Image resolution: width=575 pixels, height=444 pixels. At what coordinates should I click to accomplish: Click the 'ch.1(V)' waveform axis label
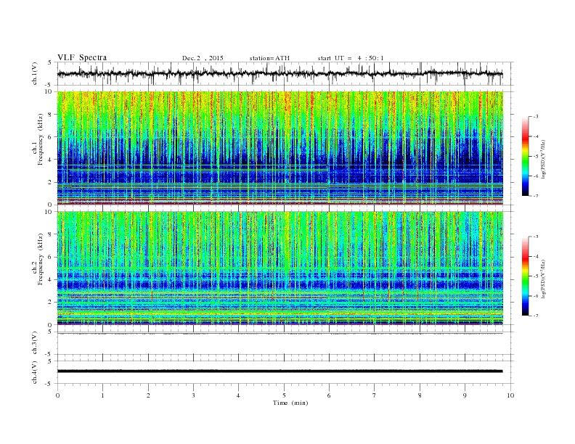pyautogui.click(x=35, y=73)
